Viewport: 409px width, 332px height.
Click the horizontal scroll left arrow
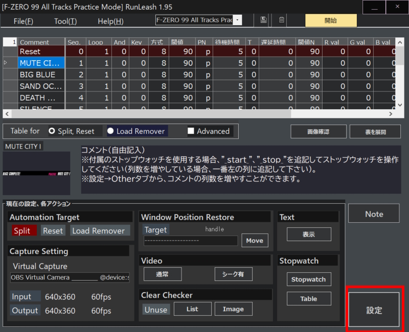coord(7,113)
